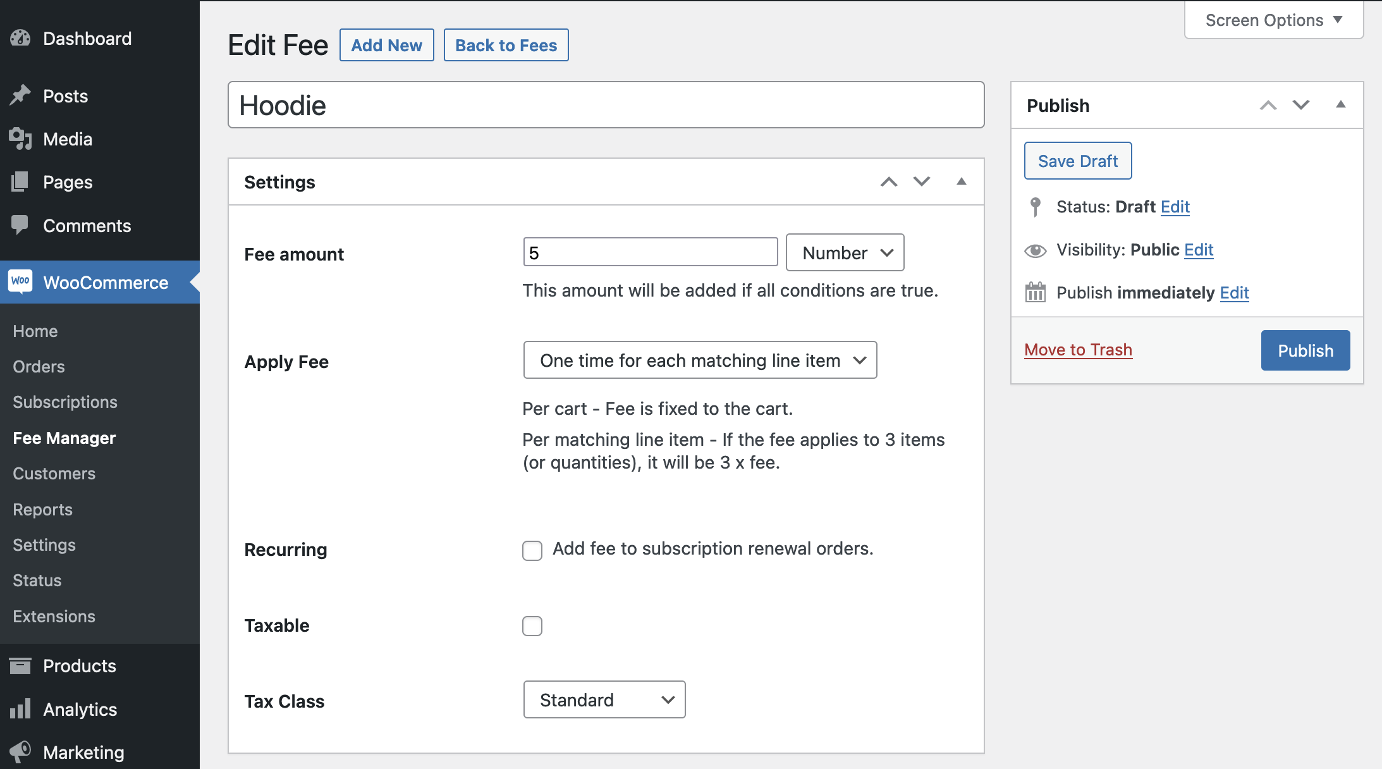Open the Number fee type dropdown
Screen dimensions: 1382x769
[845, 253]
